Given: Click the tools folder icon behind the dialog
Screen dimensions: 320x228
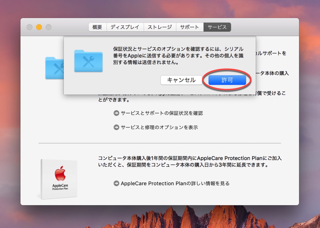Looking at the screenshot, I should pos(54,68).
